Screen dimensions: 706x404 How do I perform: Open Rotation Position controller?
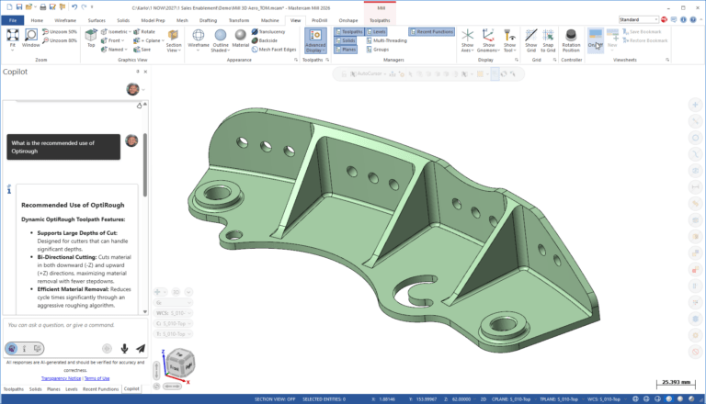(x=571, y=37)
